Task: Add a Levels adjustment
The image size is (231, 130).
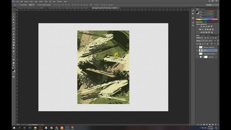Action: pos(204,26)
